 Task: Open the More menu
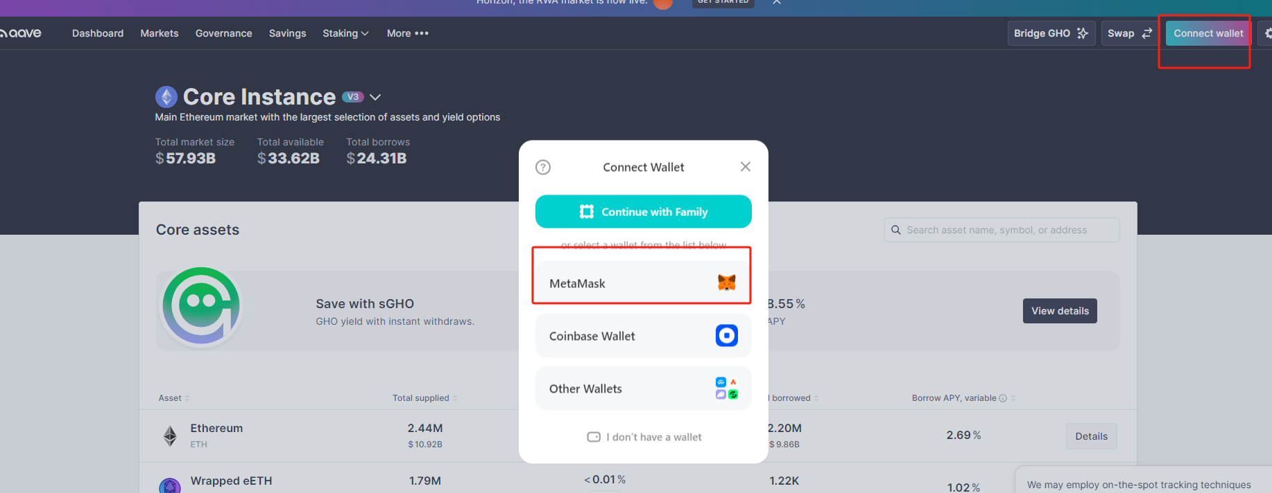(x=408, y=33)
